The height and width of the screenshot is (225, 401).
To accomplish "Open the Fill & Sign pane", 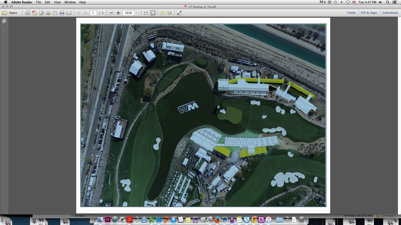I will (368, 13).
